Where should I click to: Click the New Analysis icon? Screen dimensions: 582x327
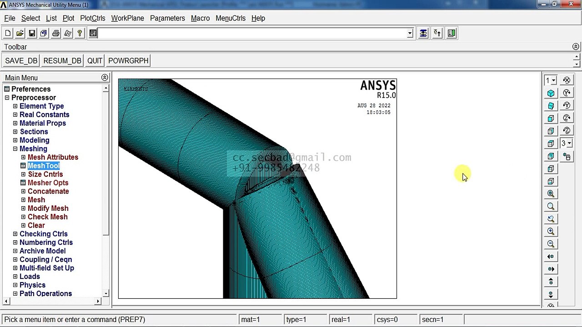point(8,33)
